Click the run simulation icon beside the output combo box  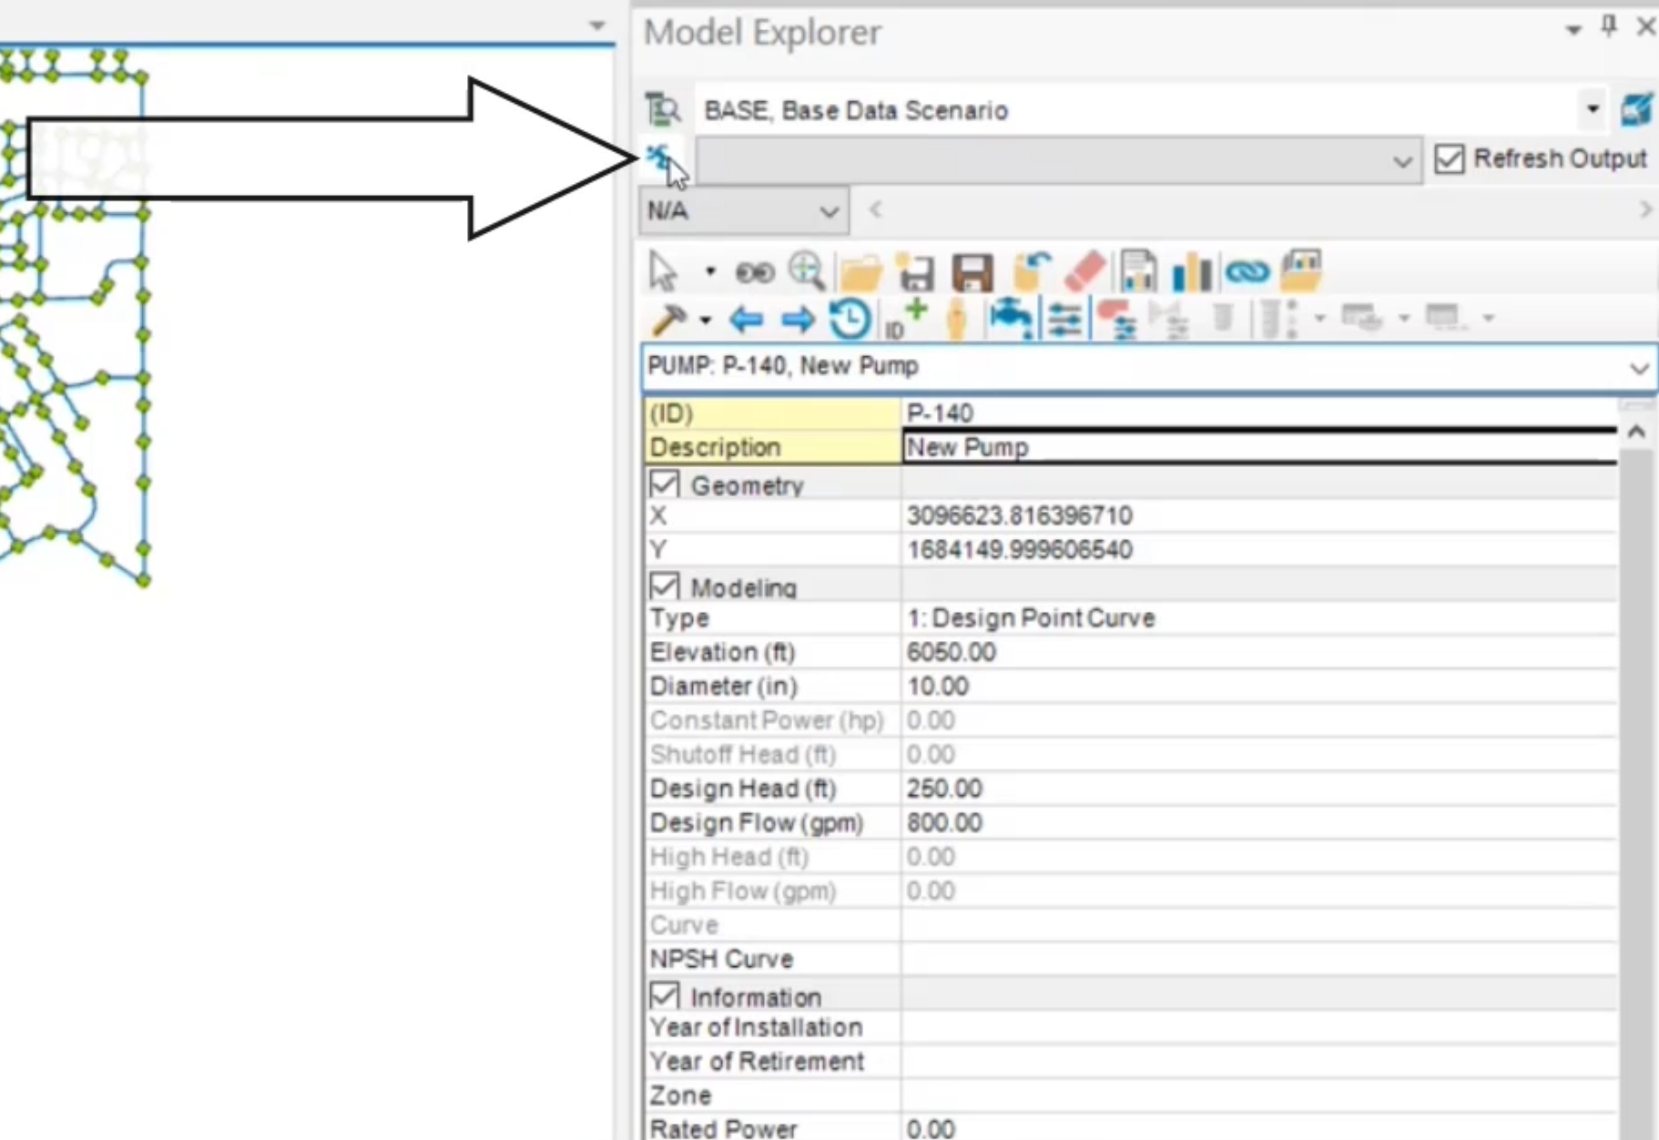(660, 158)
